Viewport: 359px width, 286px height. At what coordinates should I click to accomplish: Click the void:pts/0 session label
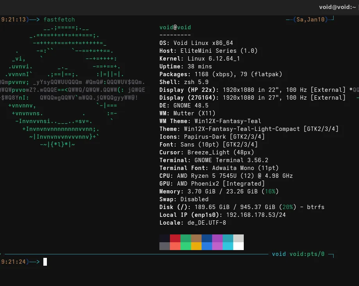[307, 254]
